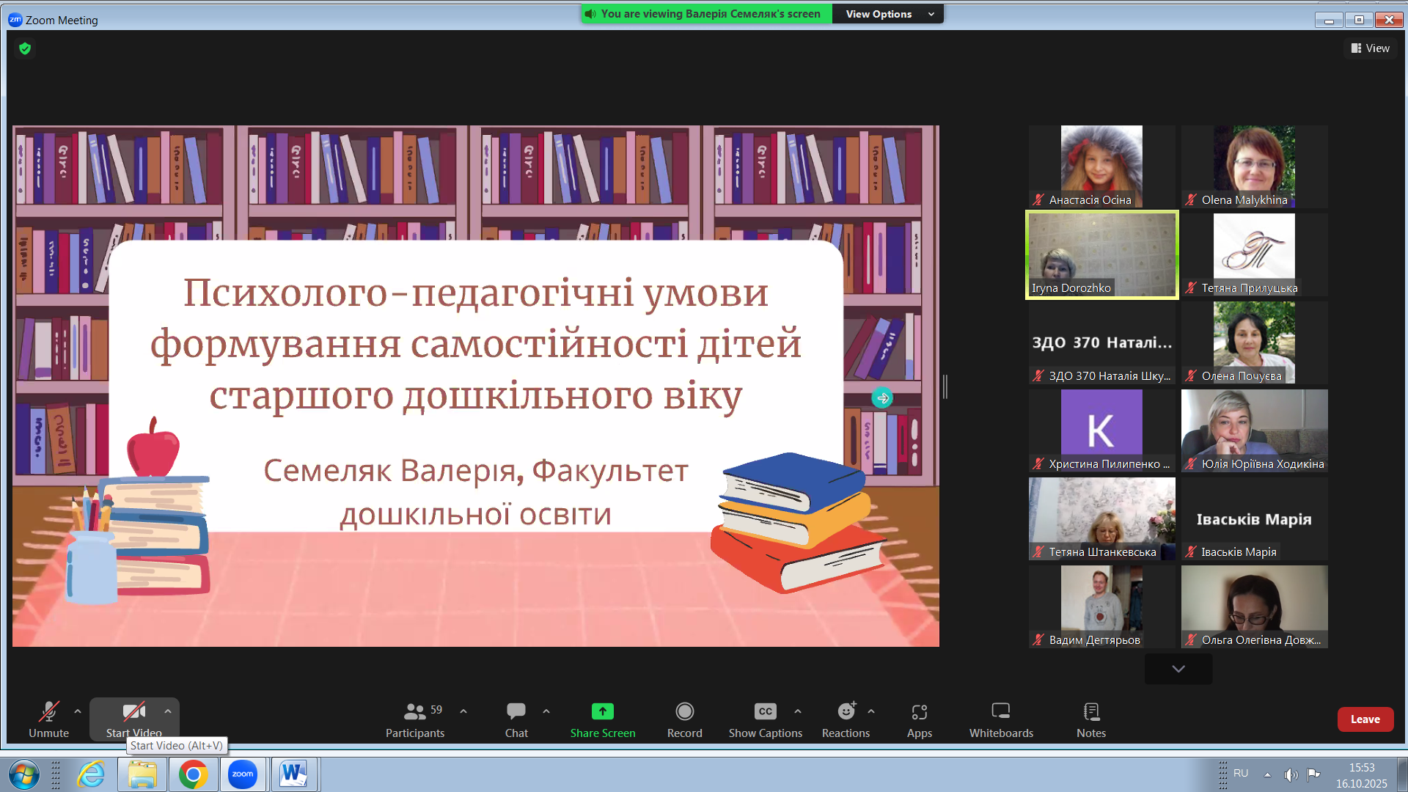Toggle Start Video camera button
Image resolution: width=1408 pixels, height=792 pixels.
133,711
